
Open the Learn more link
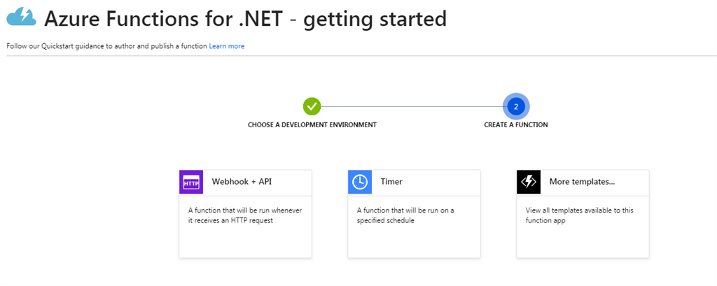point(227,46)
